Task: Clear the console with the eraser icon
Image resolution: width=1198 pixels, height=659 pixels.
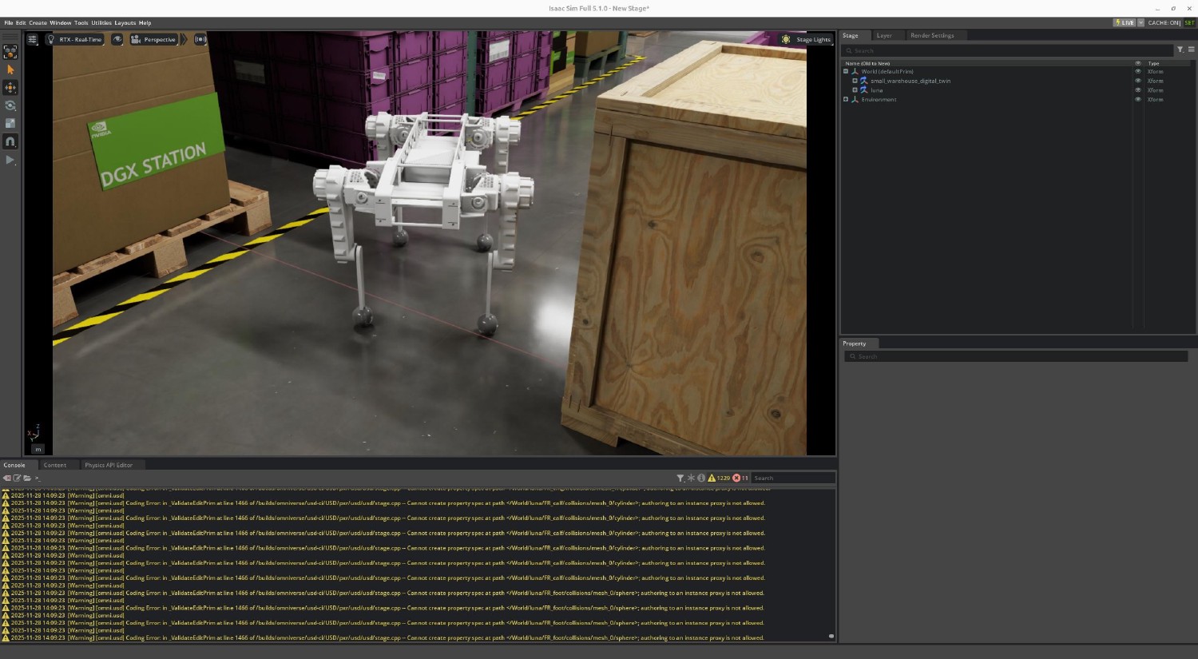Action: tap(6, 478)
